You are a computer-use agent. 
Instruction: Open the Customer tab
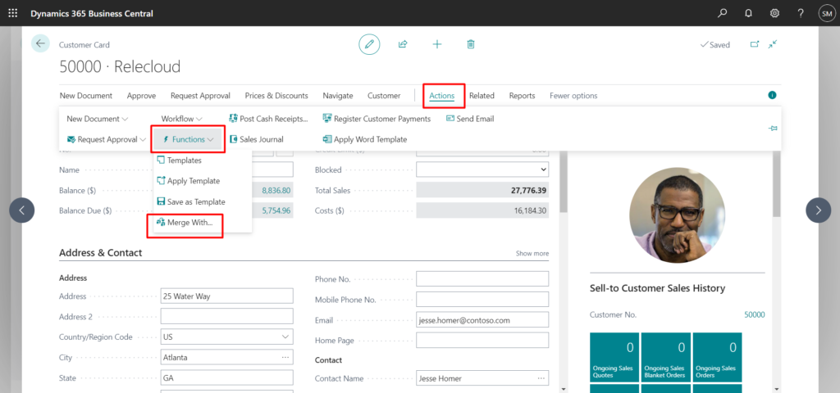pos(384,96)
